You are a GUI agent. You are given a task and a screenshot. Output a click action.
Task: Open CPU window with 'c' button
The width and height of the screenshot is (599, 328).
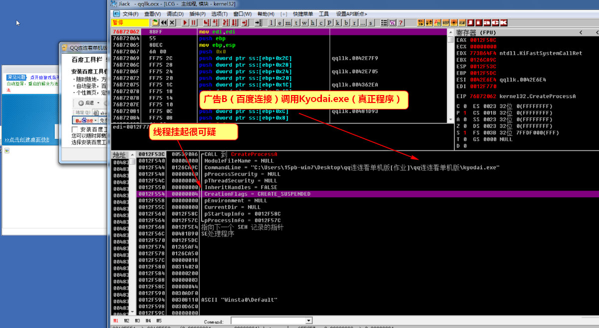click(x=321, y=22)
